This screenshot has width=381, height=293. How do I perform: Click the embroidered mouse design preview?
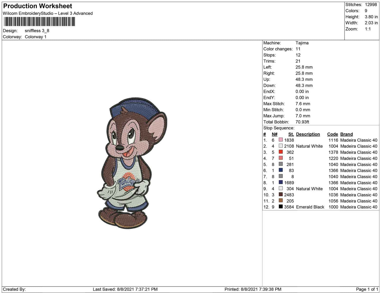132,163
